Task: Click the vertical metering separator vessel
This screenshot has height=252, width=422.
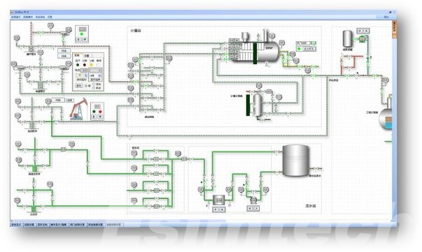Action: click(258, 105)
